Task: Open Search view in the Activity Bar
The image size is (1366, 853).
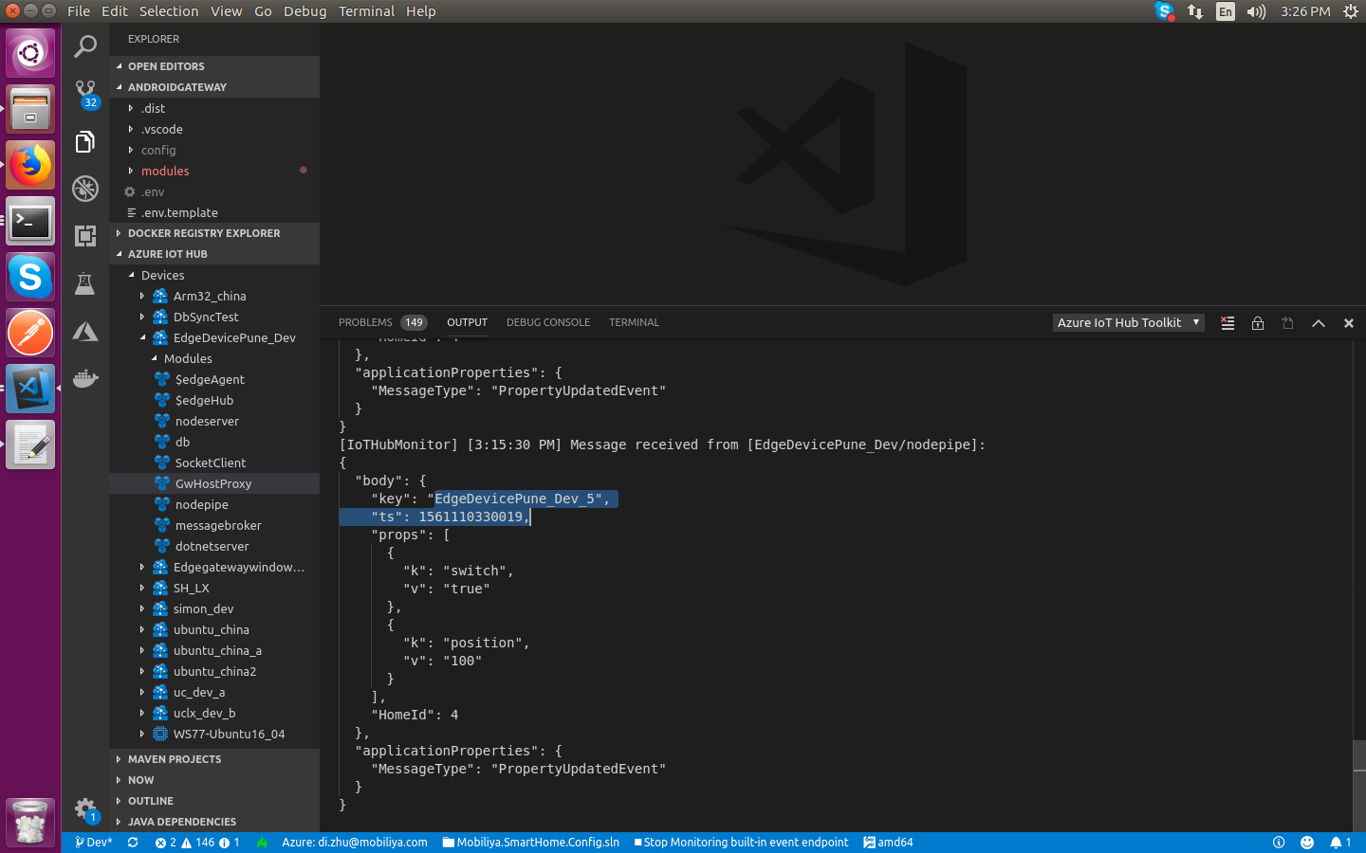Action: point(85,46)
